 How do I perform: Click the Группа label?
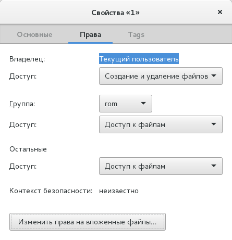pos(22,104)
